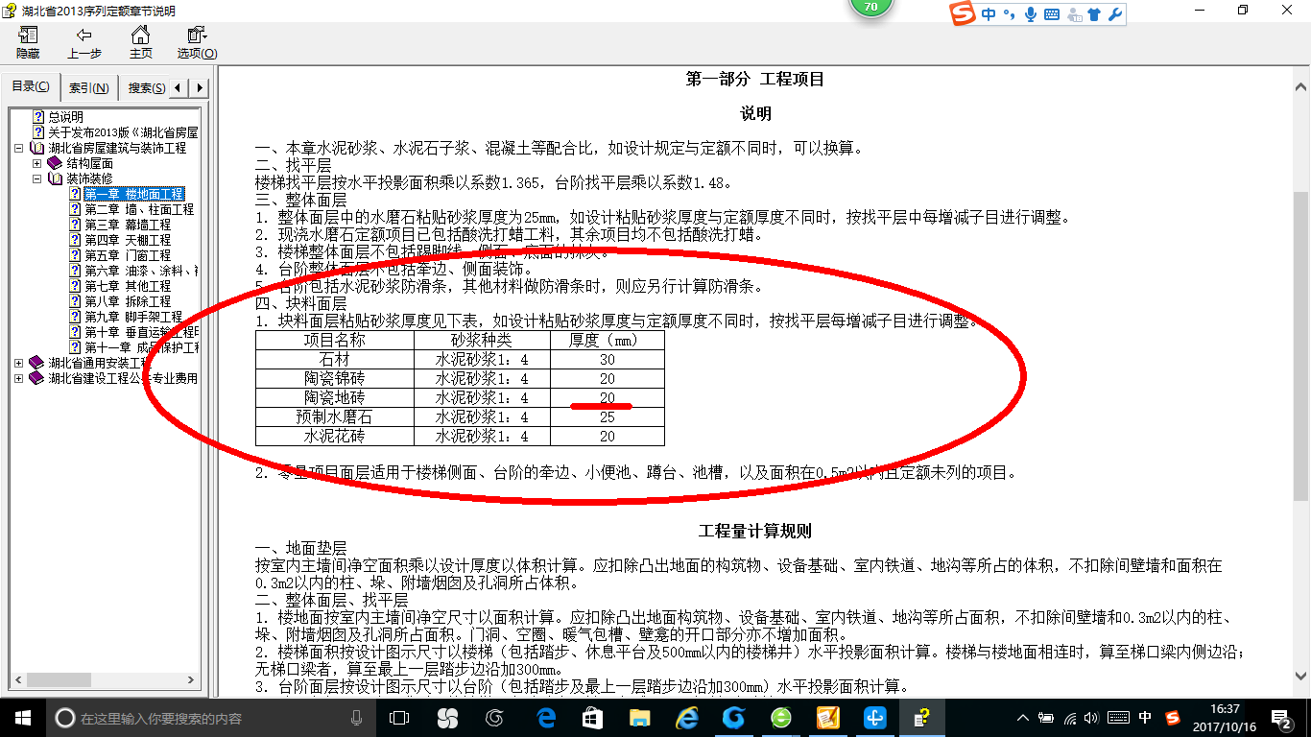Image resolution: width=1311 pixels, height=737 pixels.
Task: Toggle Sogou punctuation mode button
Action: click(x=1009, y=13)
